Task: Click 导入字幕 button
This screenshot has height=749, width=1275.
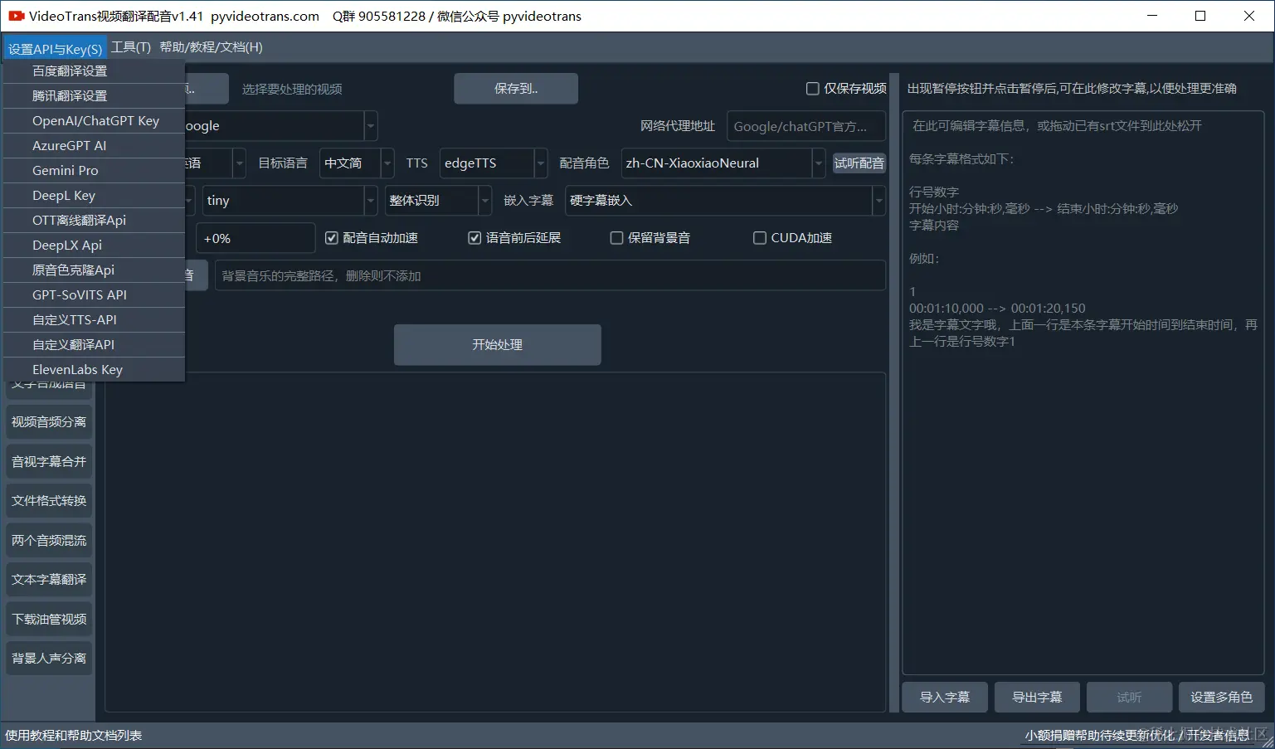Action: pos(945,698)
